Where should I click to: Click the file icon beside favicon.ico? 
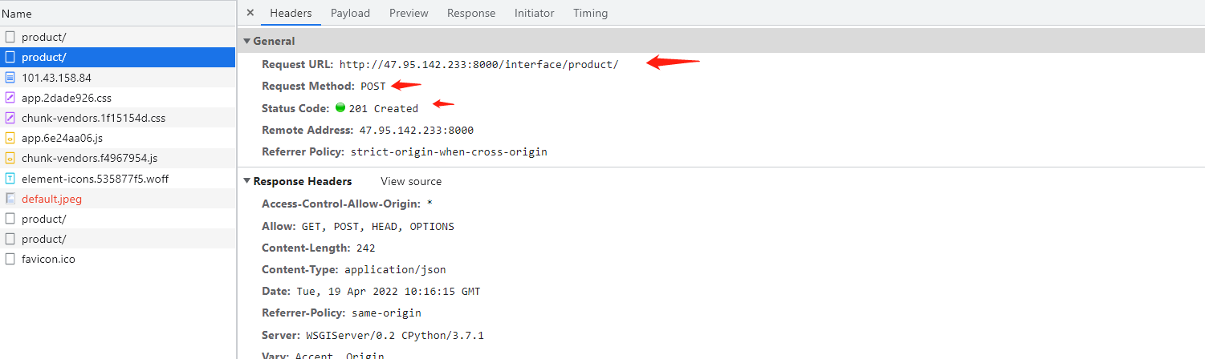click(x=10, y=259)
